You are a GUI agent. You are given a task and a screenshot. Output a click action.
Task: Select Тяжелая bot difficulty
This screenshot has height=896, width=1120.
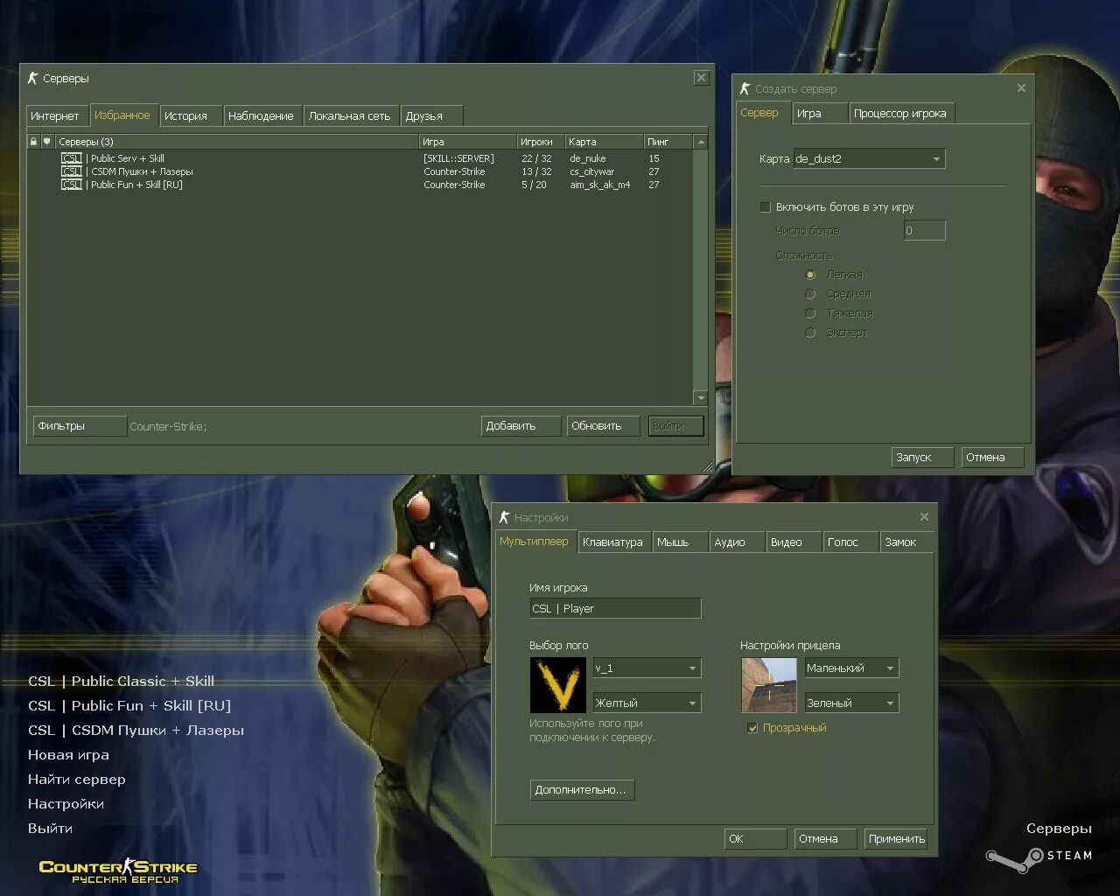(810, 313)
